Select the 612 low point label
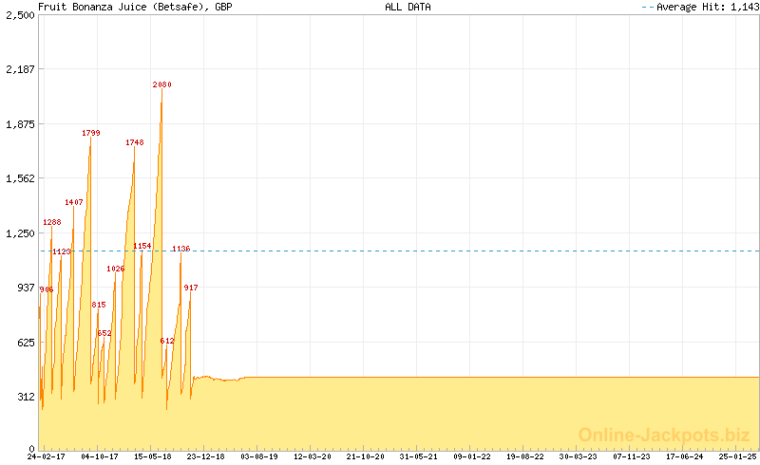Viewport: 760px width, 465px height. pyautogui.click(x=167, y=341)
